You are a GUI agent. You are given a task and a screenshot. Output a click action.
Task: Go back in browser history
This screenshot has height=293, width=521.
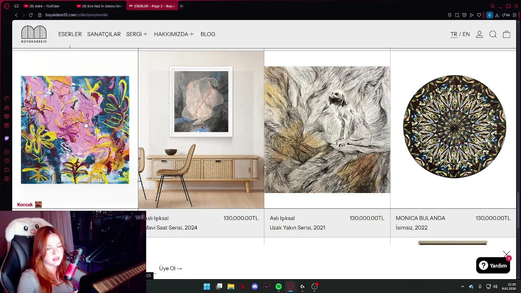16,15
